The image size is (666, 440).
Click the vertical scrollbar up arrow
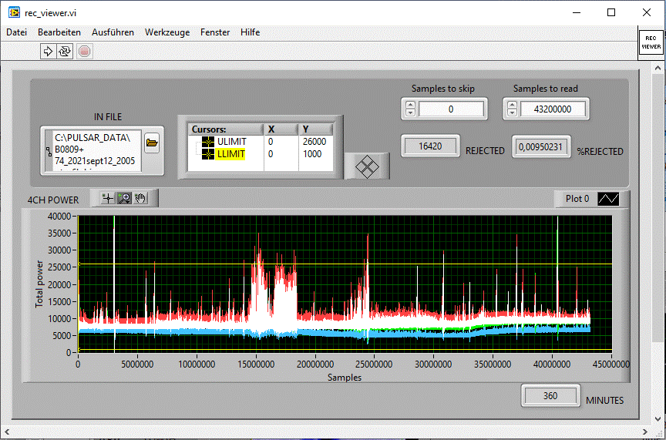[658, 68]
